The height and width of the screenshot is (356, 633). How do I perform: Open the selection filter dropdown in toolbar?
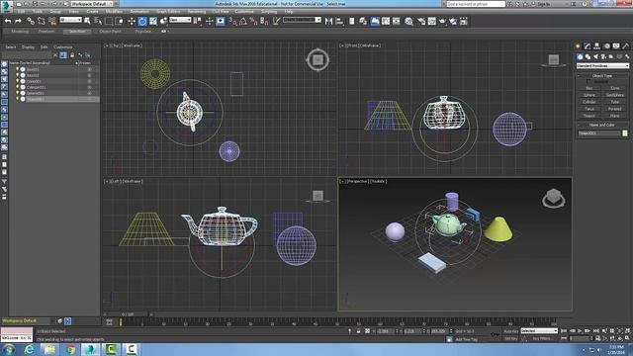click(x=70, y=20)
